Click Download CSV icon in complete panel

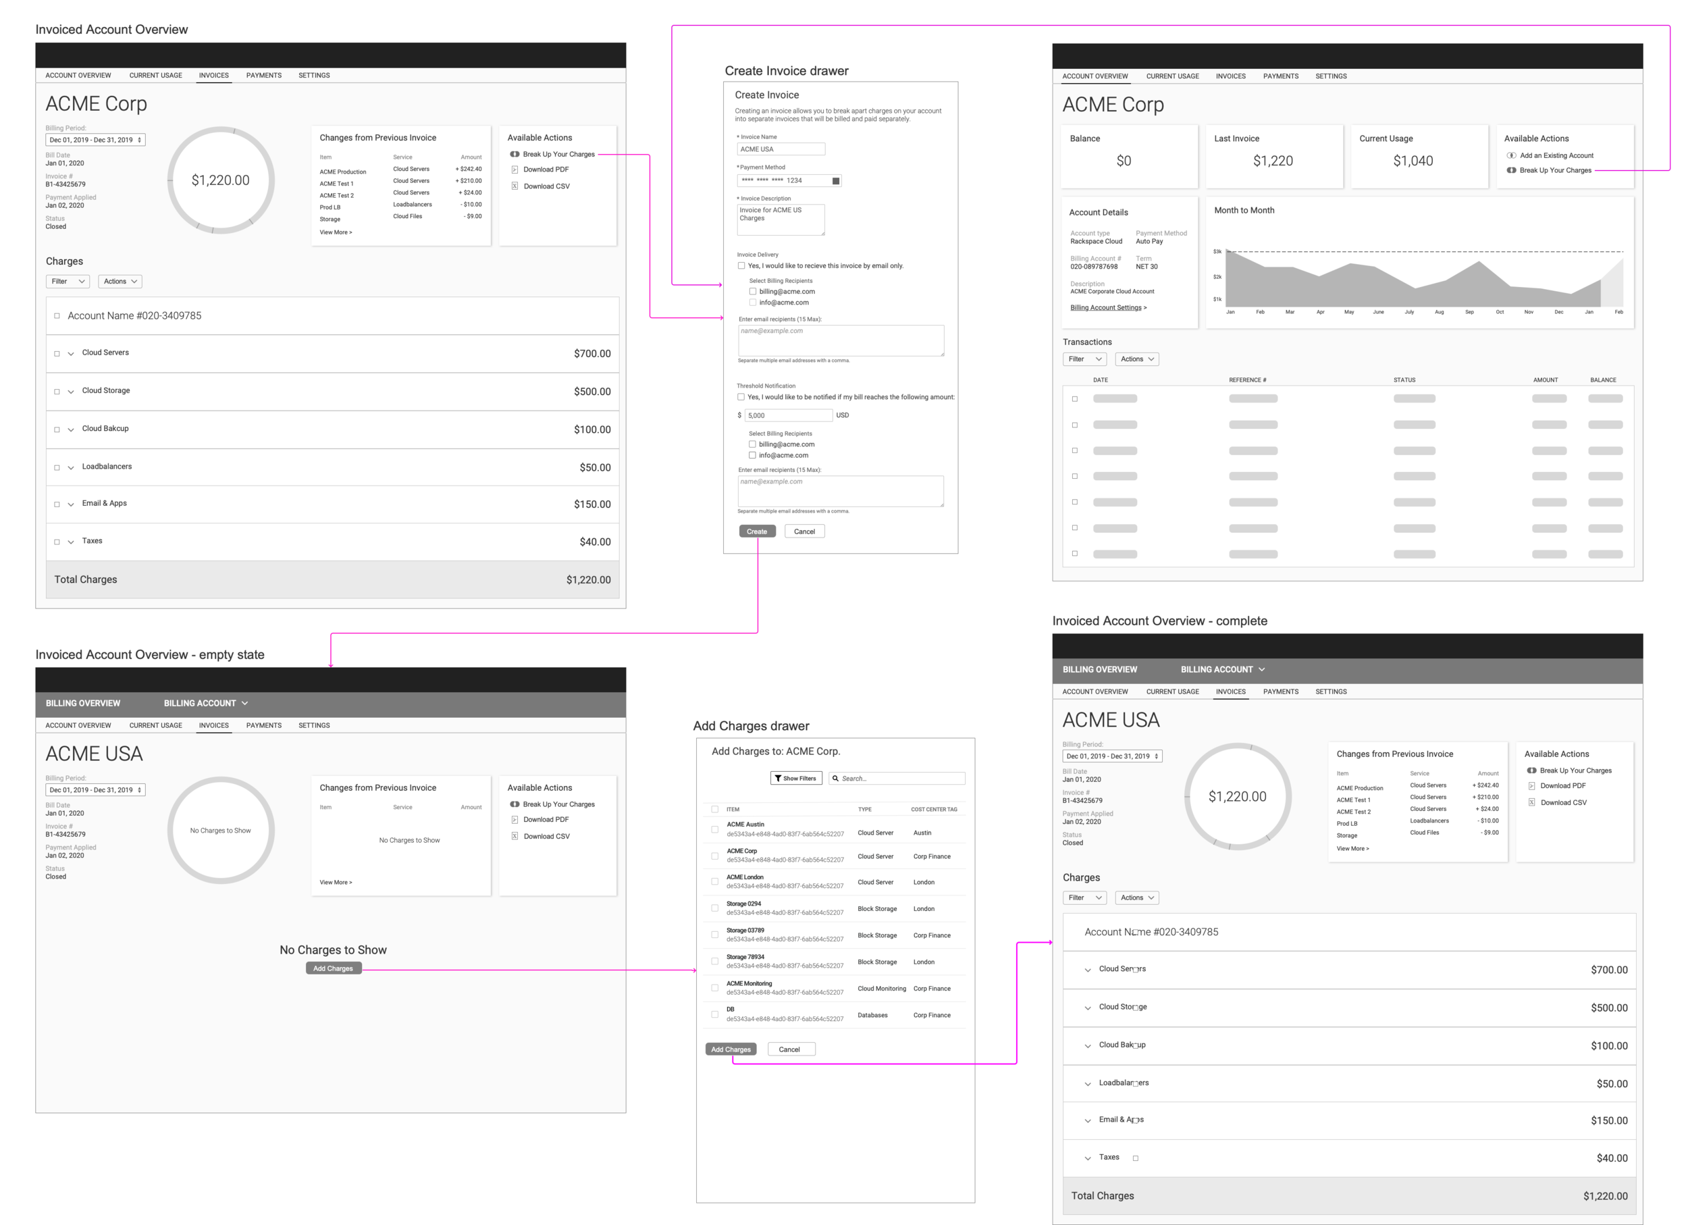click(x=1532, y=802)
